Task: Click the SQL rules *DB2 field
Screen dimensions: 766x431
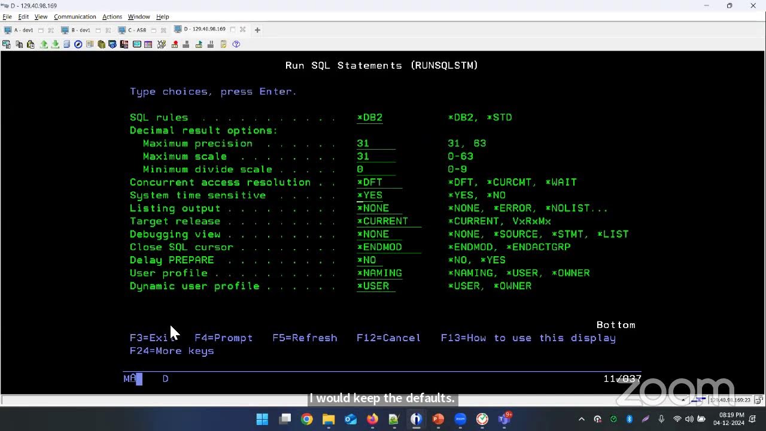Action: click(370, 117)
